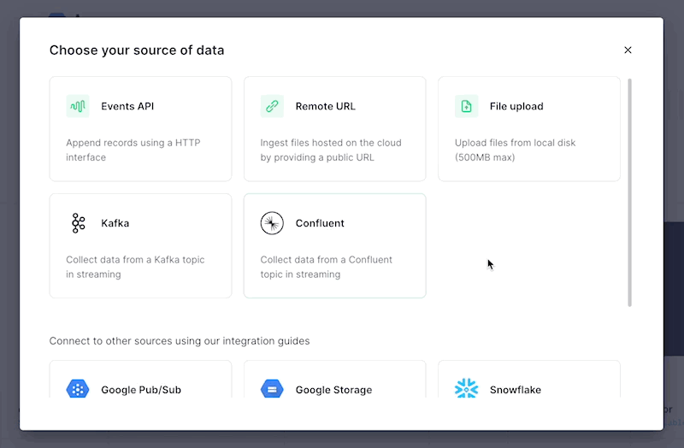The height and width of the screenshot is (448, 684).
Task: Click the File upload document icon
Action: (x=466, y=106)
